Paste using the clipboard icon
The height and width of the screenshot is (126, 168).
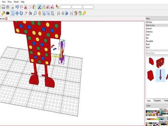coord(34,7)
